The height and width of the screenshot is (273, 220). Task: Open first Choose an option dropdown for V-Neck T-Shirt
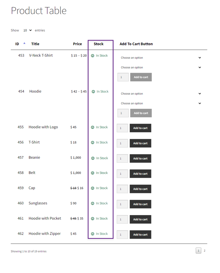point(160,58)
